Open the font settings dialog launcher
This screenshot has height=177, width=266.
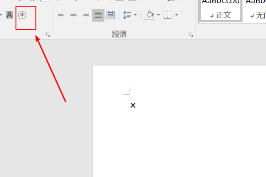tap(48, 35)
